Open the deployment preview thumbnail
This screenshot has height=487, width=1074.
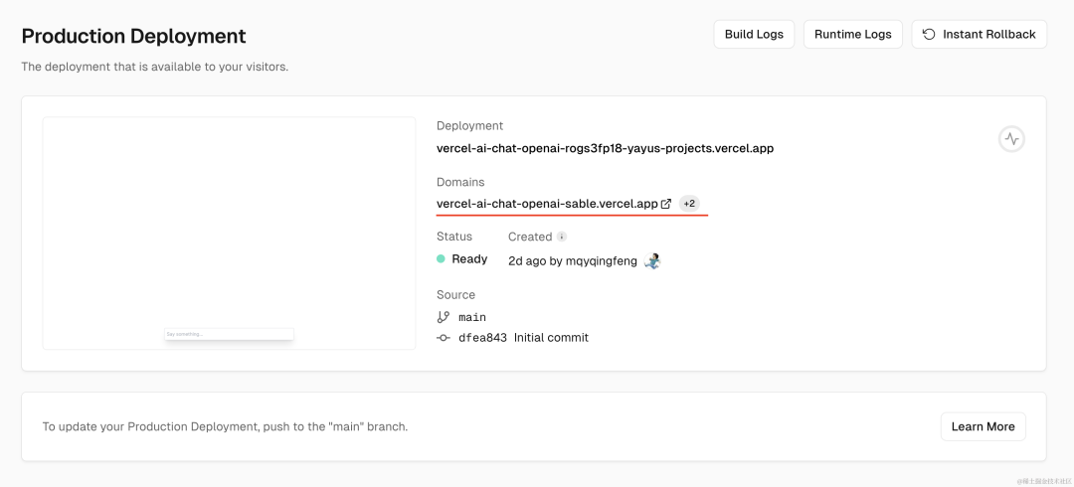[x=229, y=233]
